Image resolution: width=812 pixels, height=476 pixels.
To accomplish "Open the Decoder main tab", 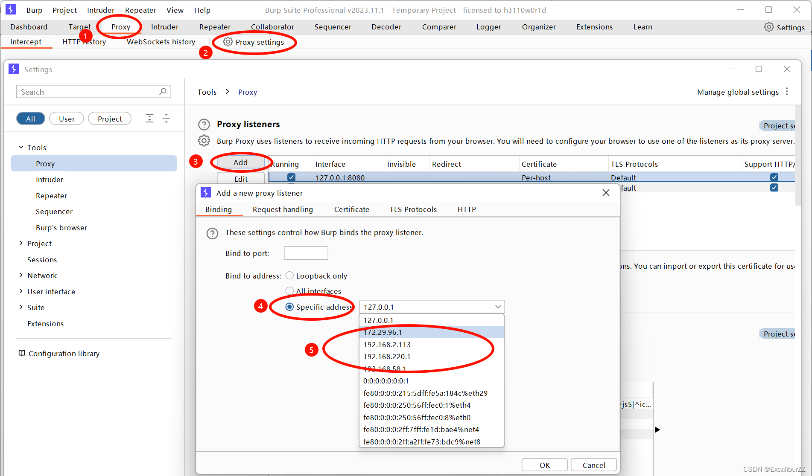I will click(386, 27).
